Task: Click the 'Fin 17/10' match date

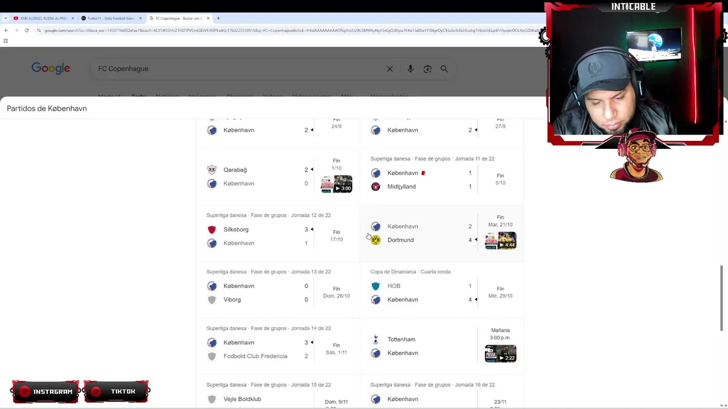Action: click(x=336, y=236)
